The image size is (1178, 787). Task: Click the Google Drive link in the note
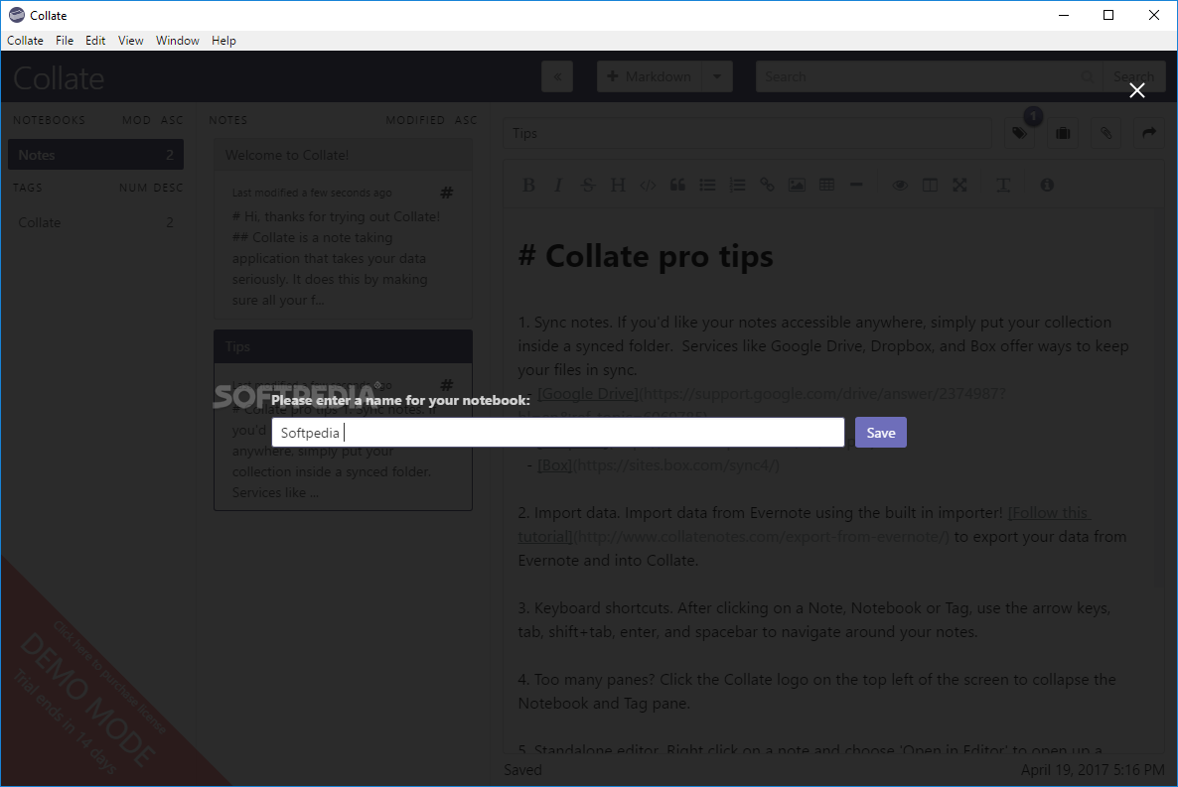pyautogui.click(x=587, y=393)
